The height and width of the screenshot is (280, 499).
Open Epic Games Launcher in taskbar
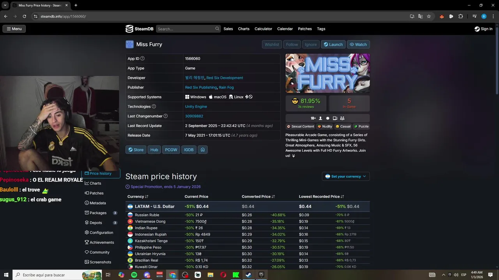261,275
